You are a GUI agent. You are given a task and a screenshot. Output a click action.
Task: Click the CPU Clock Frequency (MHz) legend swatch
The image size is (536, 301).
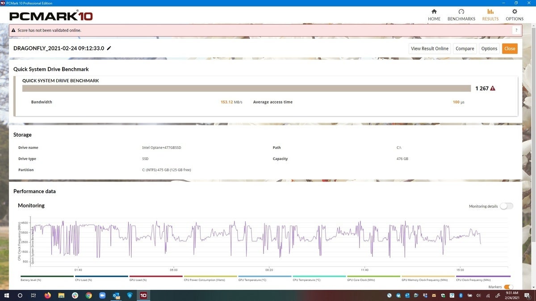click(483, 276)
